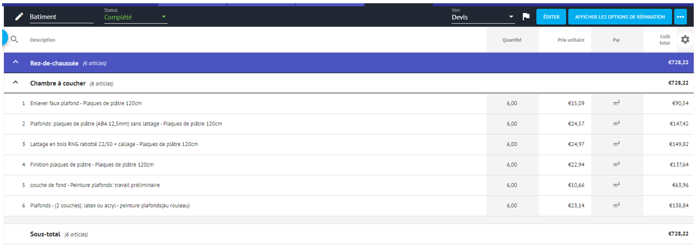
Task: Click the blue circle tab at left edge
Action: click(4, 38)
